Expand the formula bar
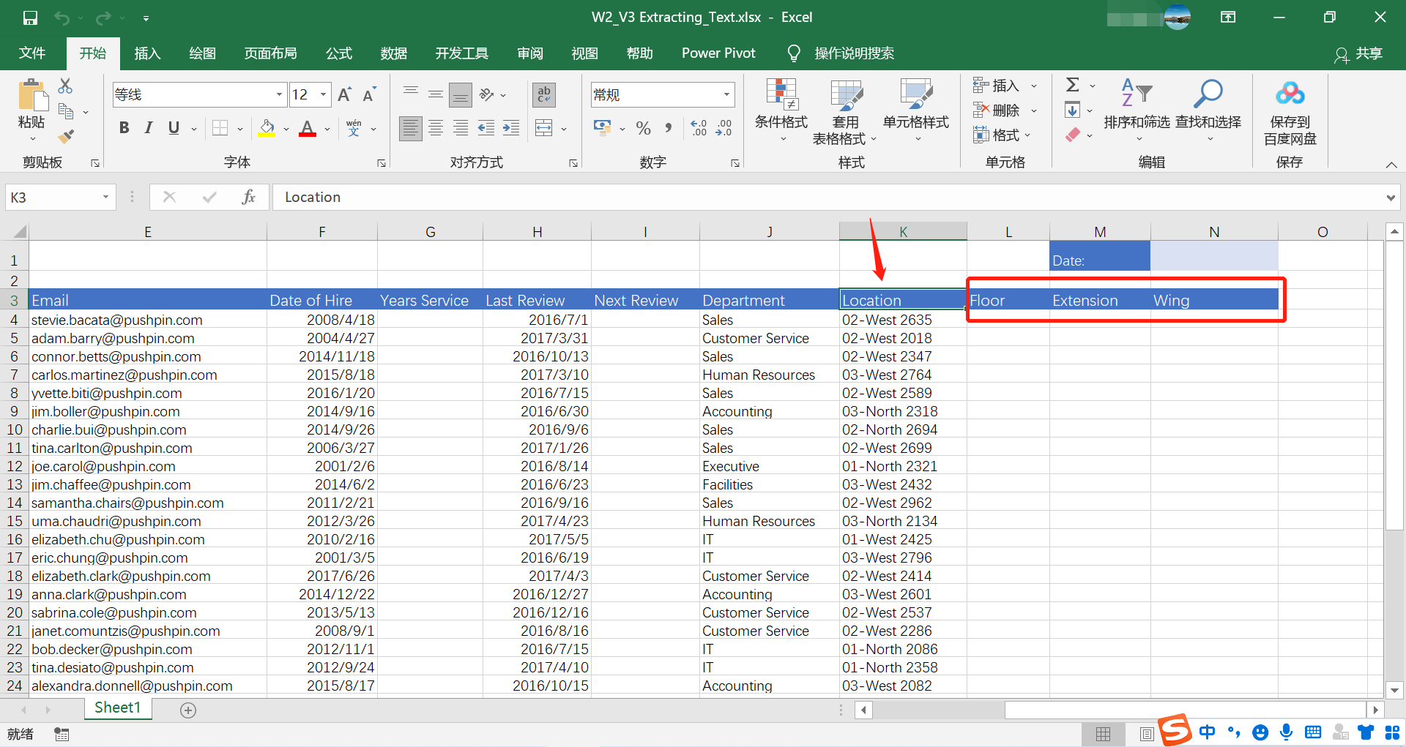This screenshot has width=1406, height=747. pyautogui.click(x=1390, y=198)
